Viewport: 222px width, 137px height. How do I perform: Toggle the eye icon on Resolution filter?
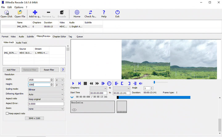point(74,110)
